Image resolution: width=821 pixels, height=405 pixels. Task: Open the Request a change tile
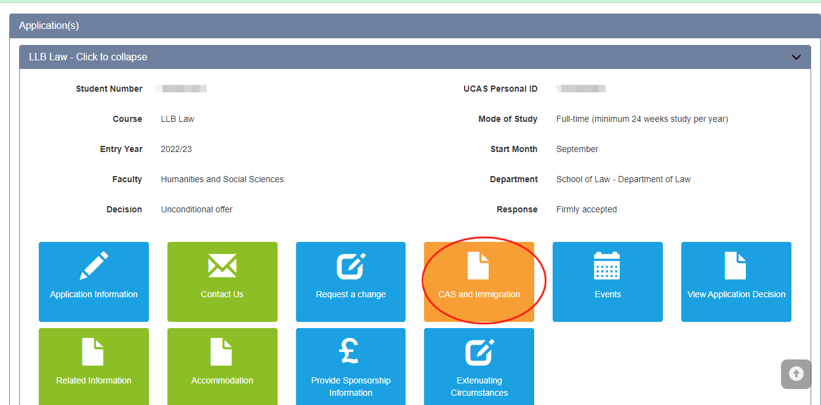(x=351, y=282)
